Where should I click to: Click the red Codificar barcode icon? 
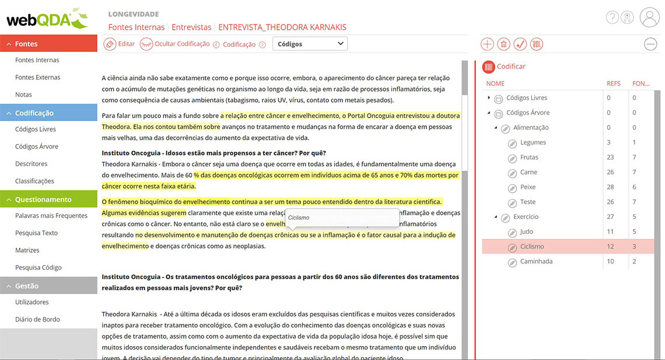pos(489,66)
